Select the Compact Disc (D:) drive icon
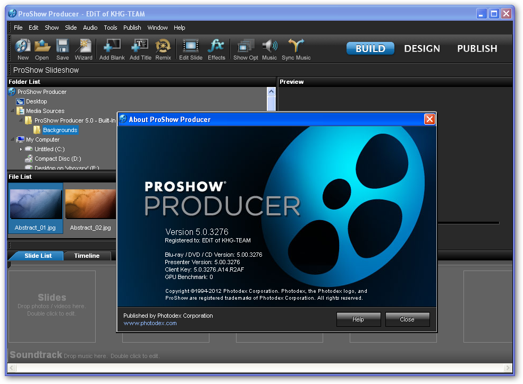523x384 pixels. coord(29,159)
